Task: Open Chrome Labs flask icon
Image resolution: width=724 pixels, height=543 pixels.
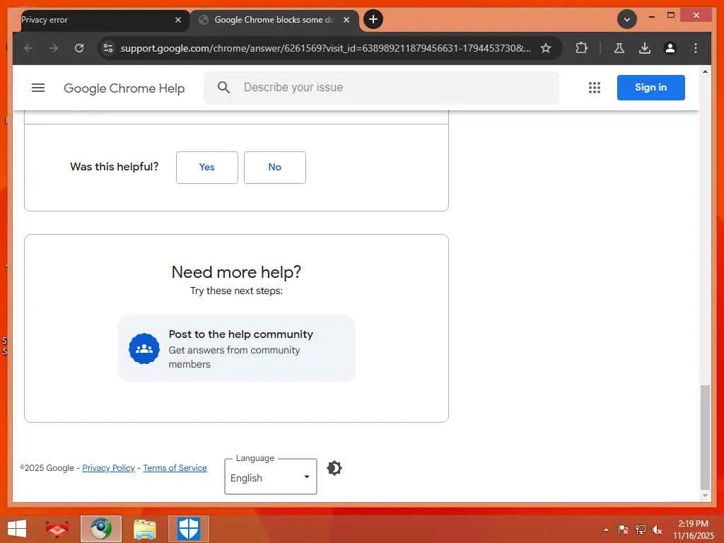Action: pyautogui.click(x=619, y=48)
